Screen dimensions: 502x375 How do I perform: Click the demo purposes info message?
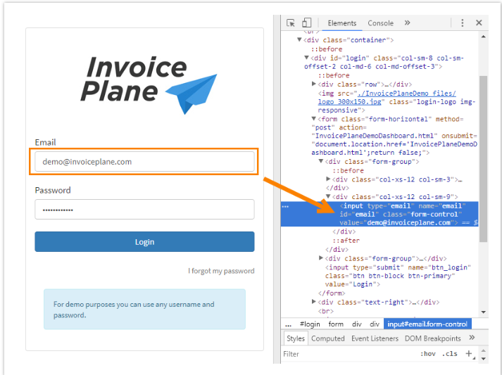[145, 309]
